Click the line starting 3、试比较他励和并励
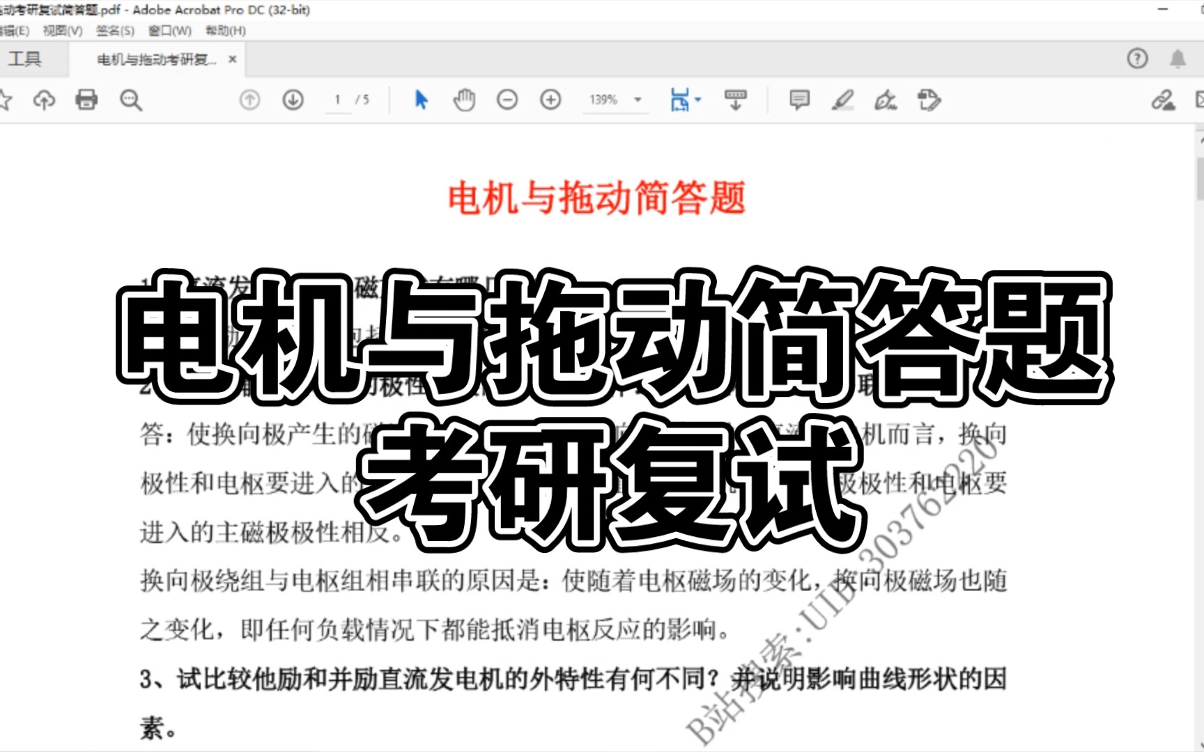 point(573,679)
